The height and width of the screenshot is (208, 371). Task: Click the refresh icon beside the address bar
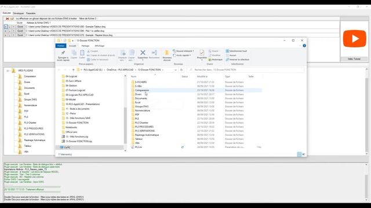tap(181, 70)
